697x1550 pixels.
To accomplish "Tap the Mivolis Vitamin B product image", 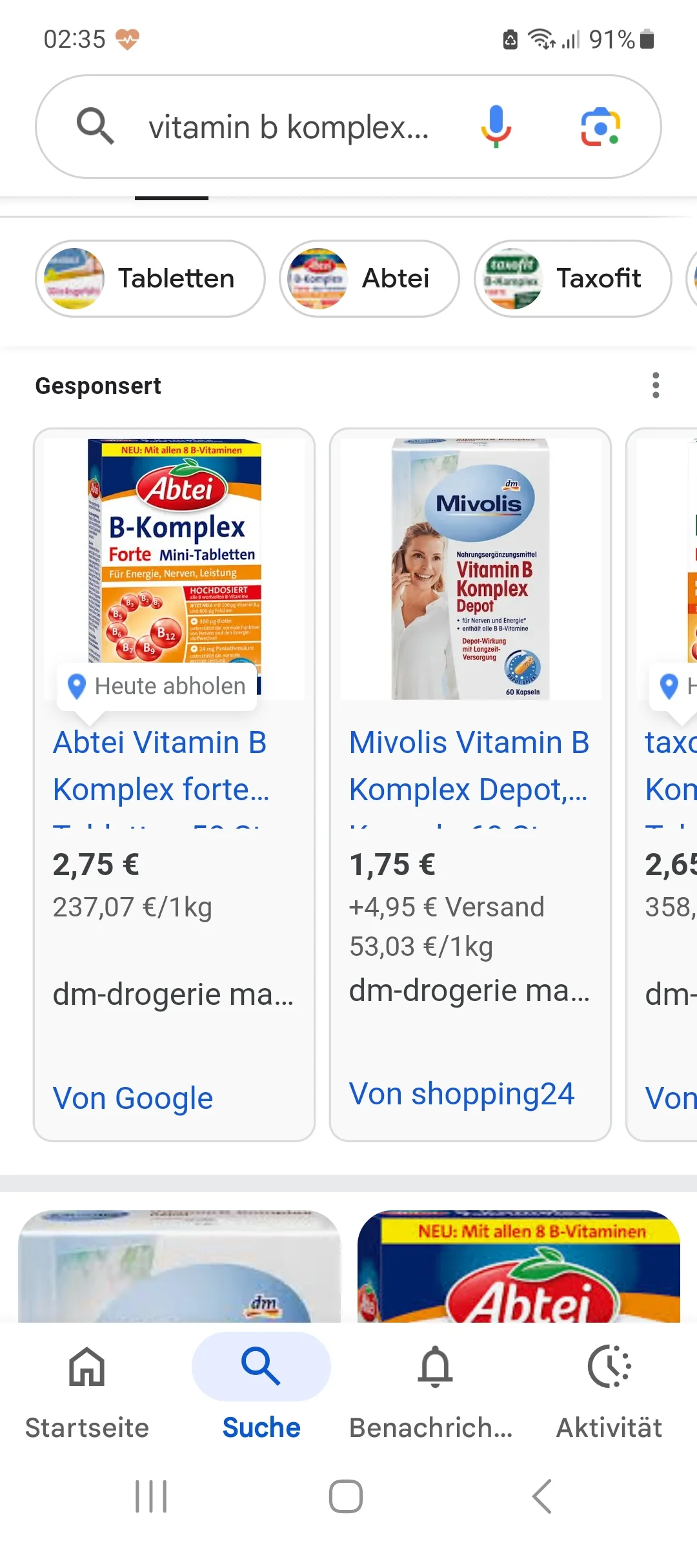I will [470, 568].
